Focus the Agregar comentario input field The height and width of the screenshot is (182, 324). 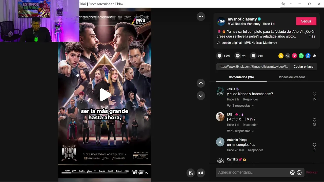(x=253, y=172)
